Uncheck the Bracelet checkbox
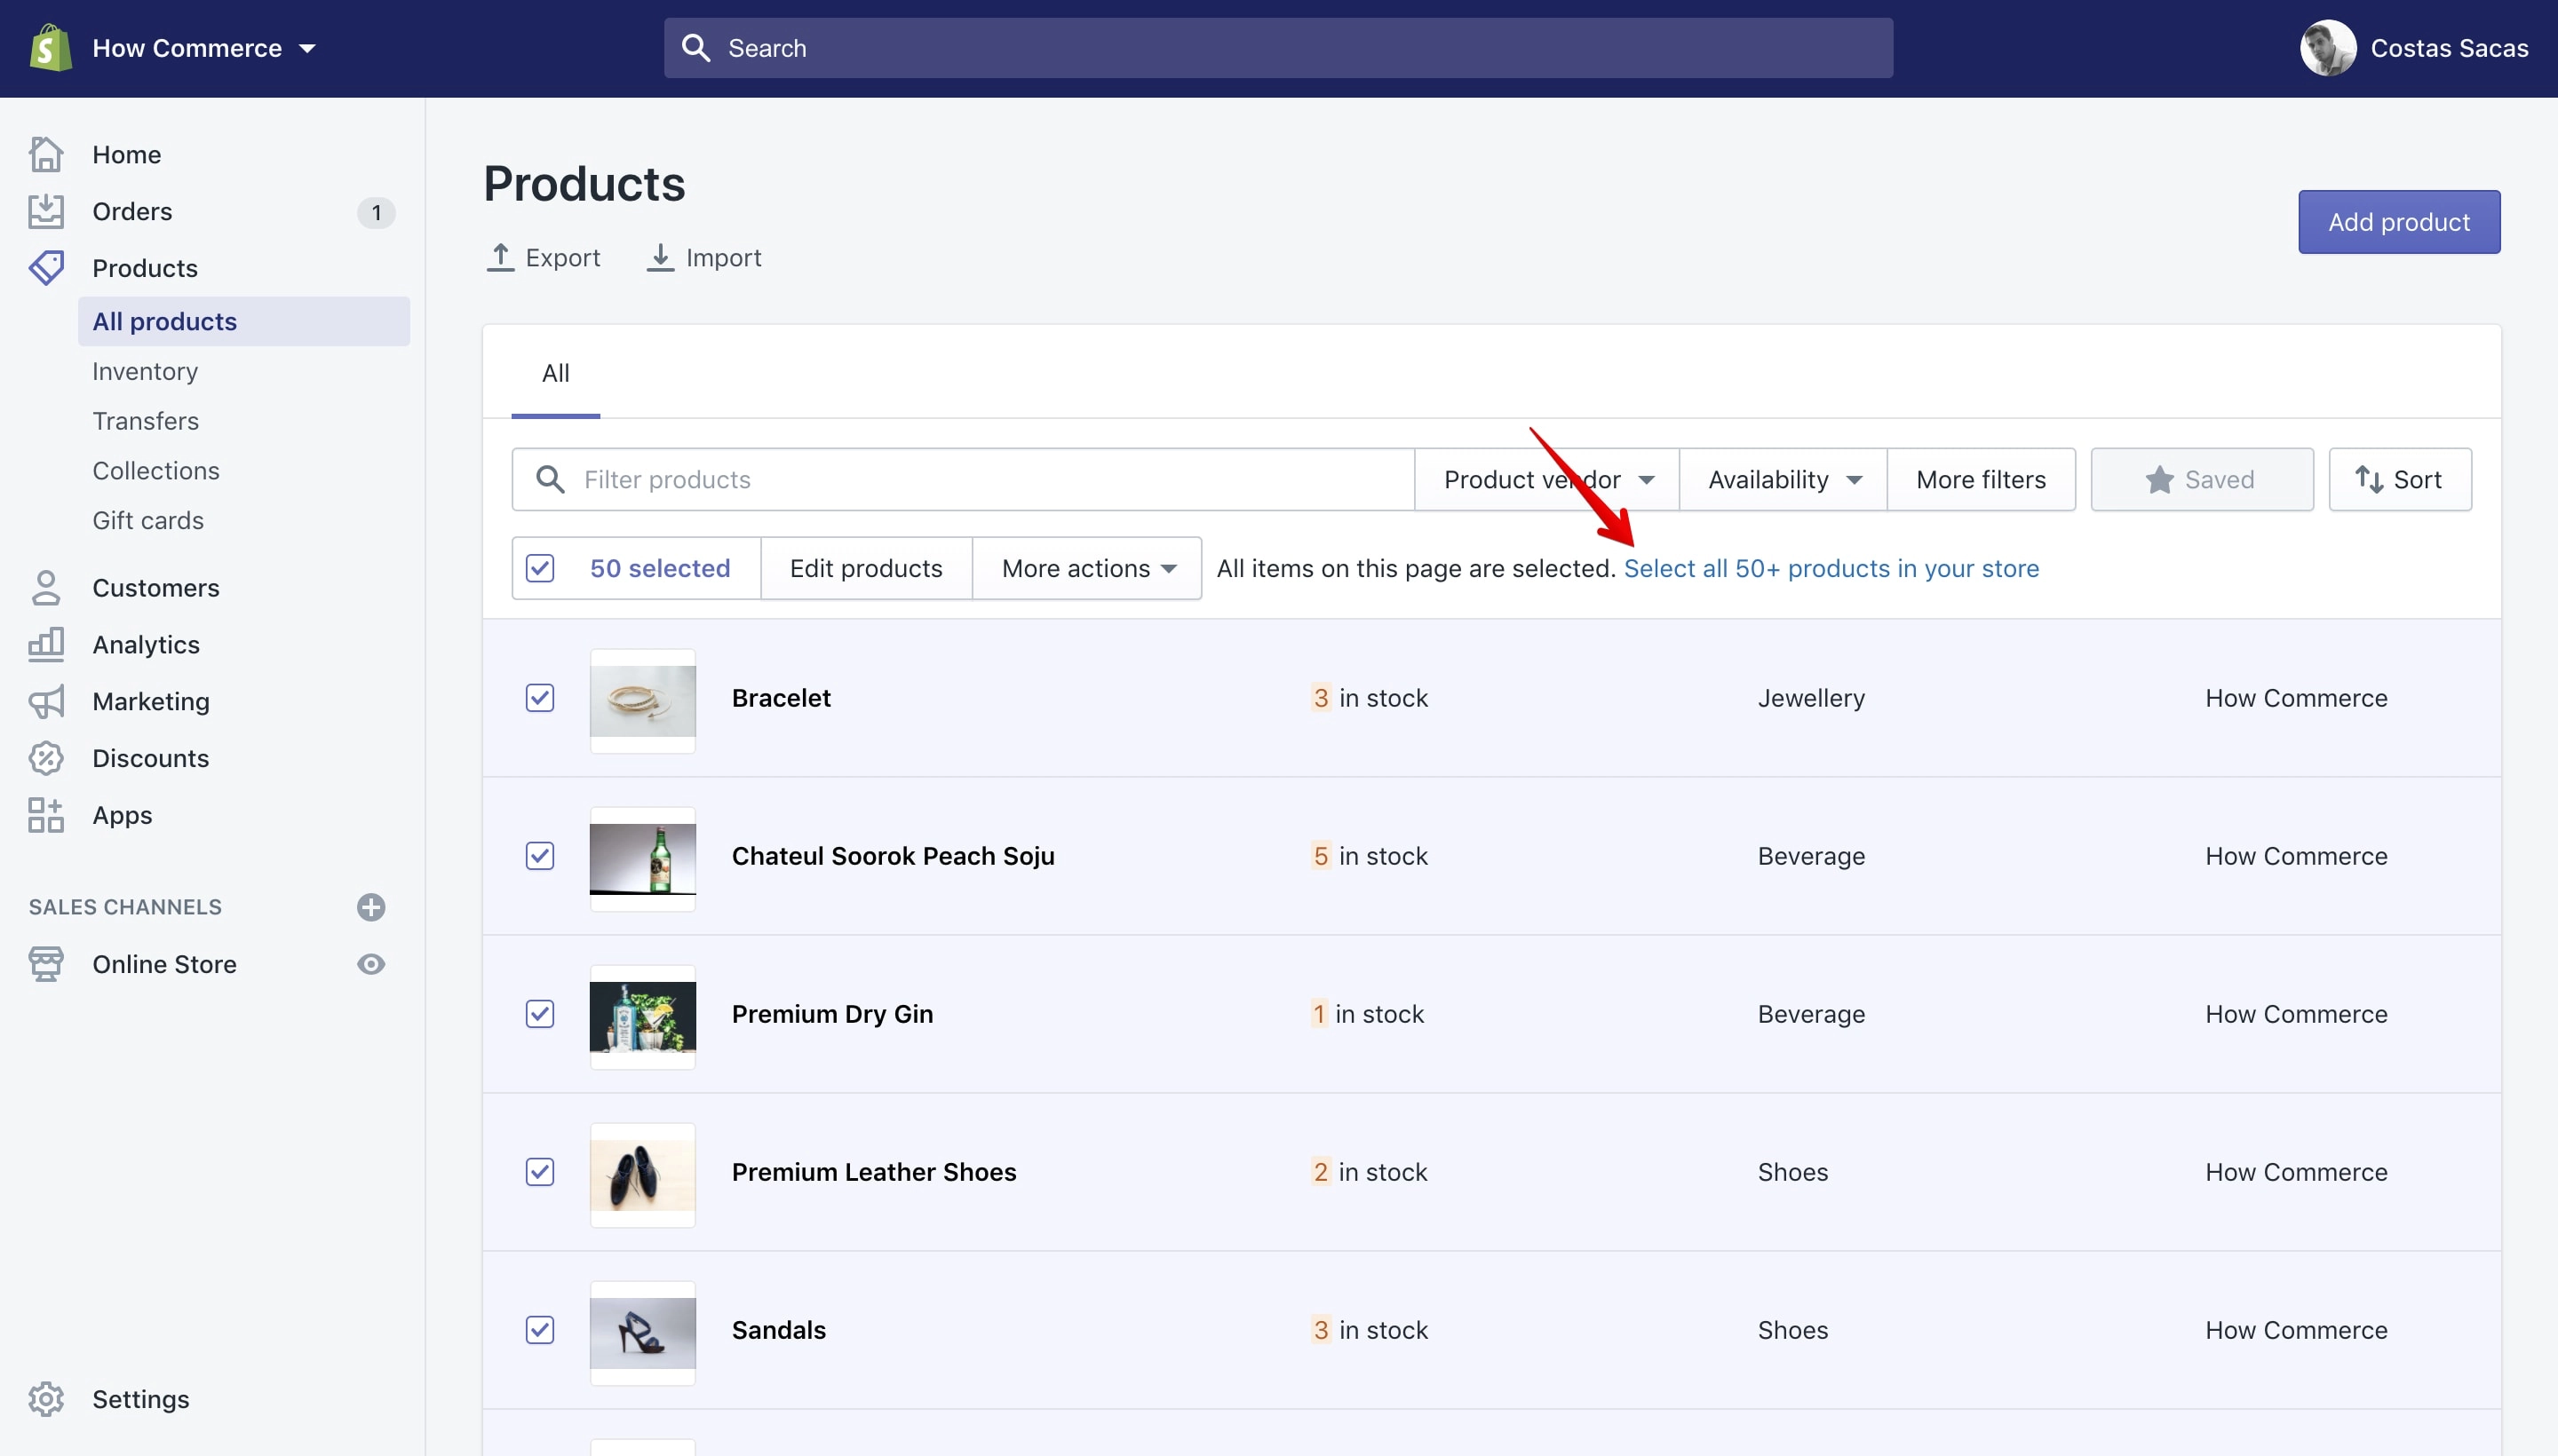This screenshot has width=2558, height=1456. tap(540, 697)
